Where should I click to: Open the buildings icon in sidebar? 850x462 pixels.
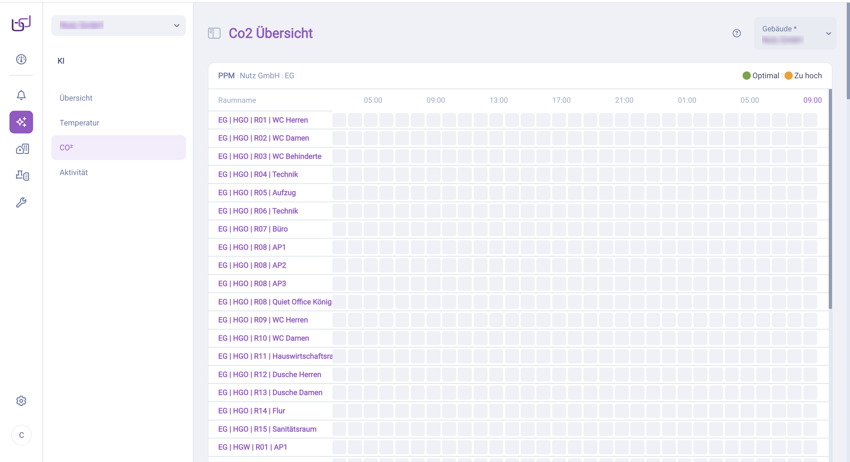click(22, 149)
